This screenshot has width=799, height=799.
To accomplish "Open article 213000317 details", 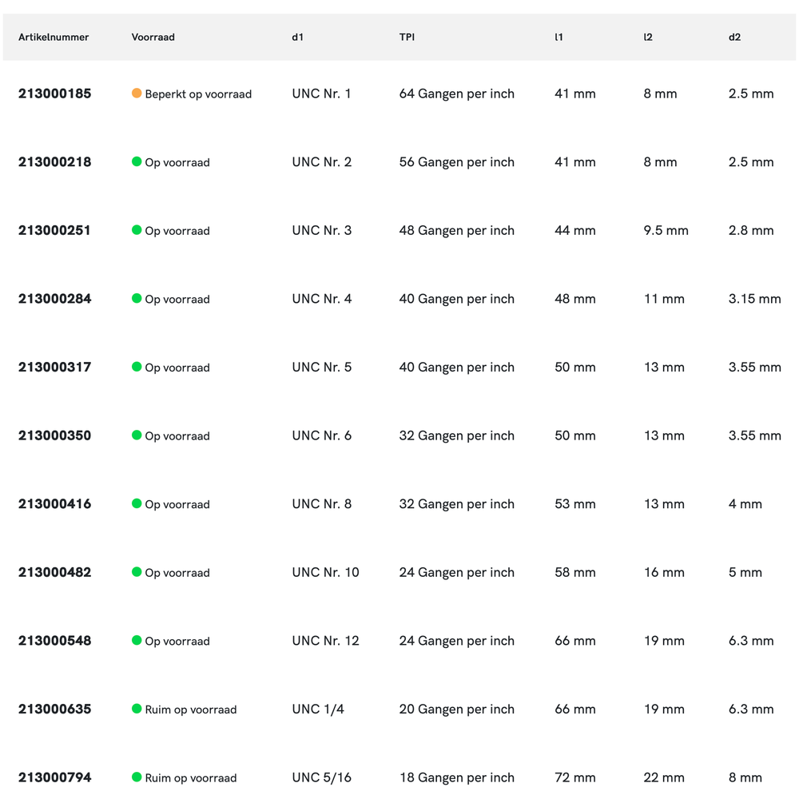I will [x=54, y=368].
